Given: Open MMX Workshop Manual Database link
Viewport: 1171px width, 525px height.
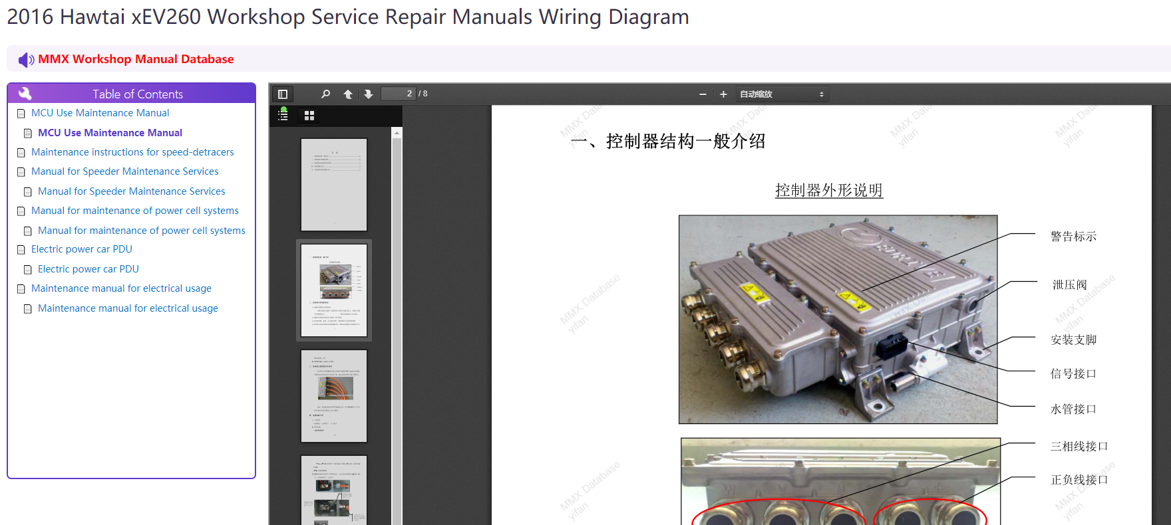Looking at the screenshot, I should (136, 59).
